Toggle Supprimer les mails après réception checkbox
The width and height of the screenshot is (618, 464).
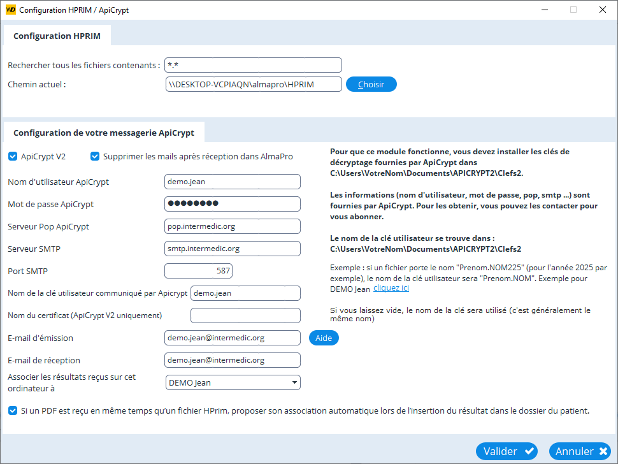tap(95, 156)
